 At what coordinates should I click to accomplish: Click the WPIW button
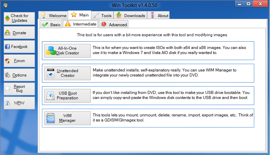point(19,103)
